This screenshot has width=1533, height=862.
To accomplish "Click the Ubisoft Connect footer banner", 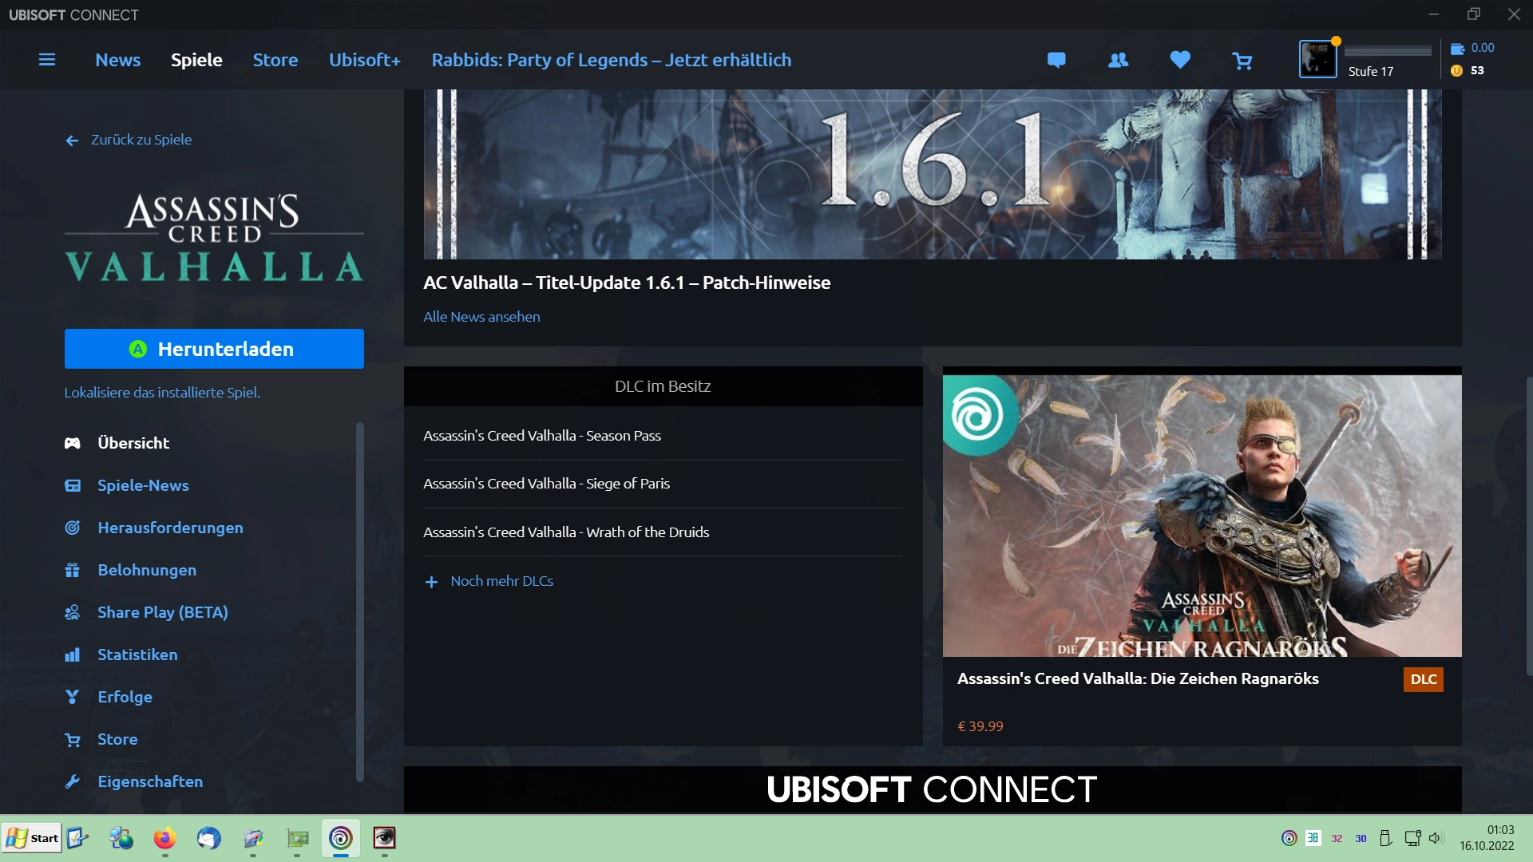I will (x=933, y=789).
